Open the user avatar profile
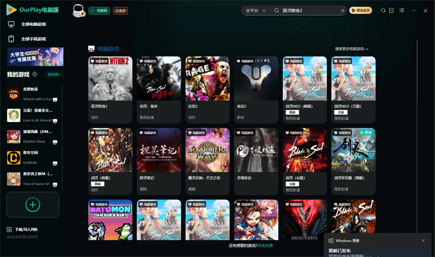The width and height of the screenshot is (435, 257). pyautogui.click(x=78, y=10)
